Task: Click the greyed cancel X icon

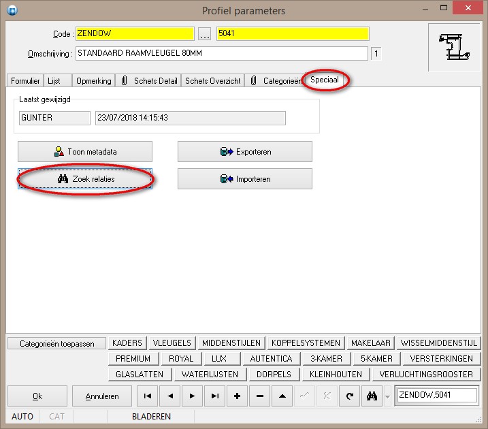Action: coord(327,396)
